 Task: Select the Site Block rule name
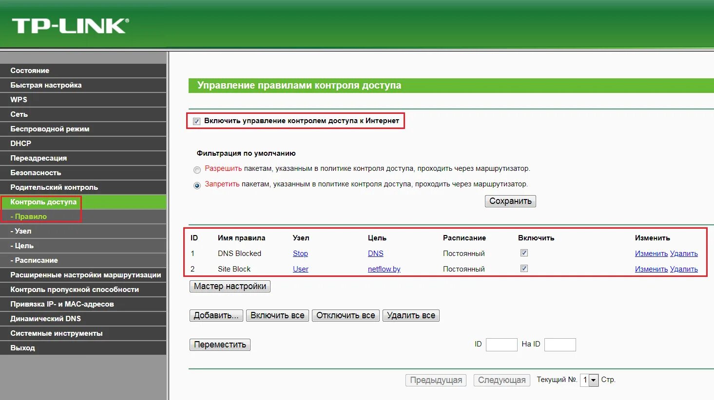(x=234, y=269)
